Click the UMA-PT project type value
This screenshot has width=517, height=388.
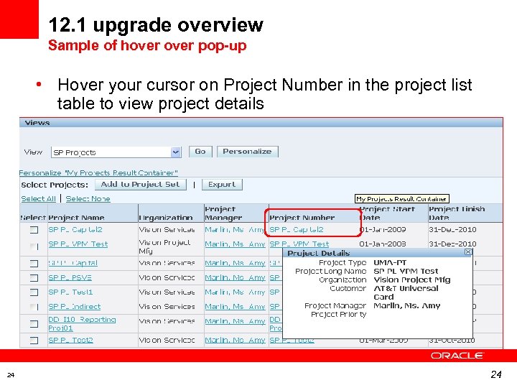pyautogui.click(x=390, y=263)
